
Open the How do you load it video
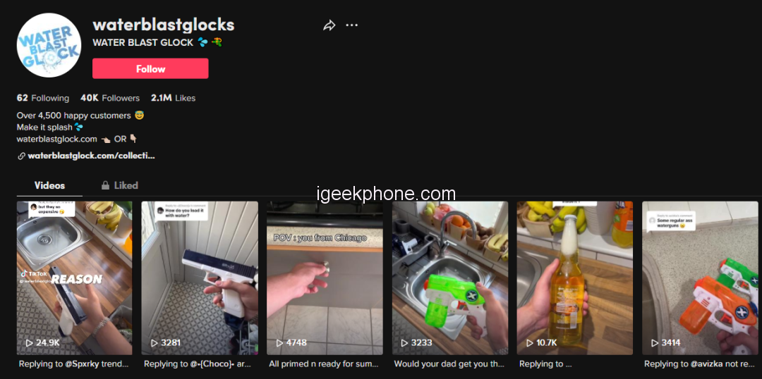click(199, 278)
